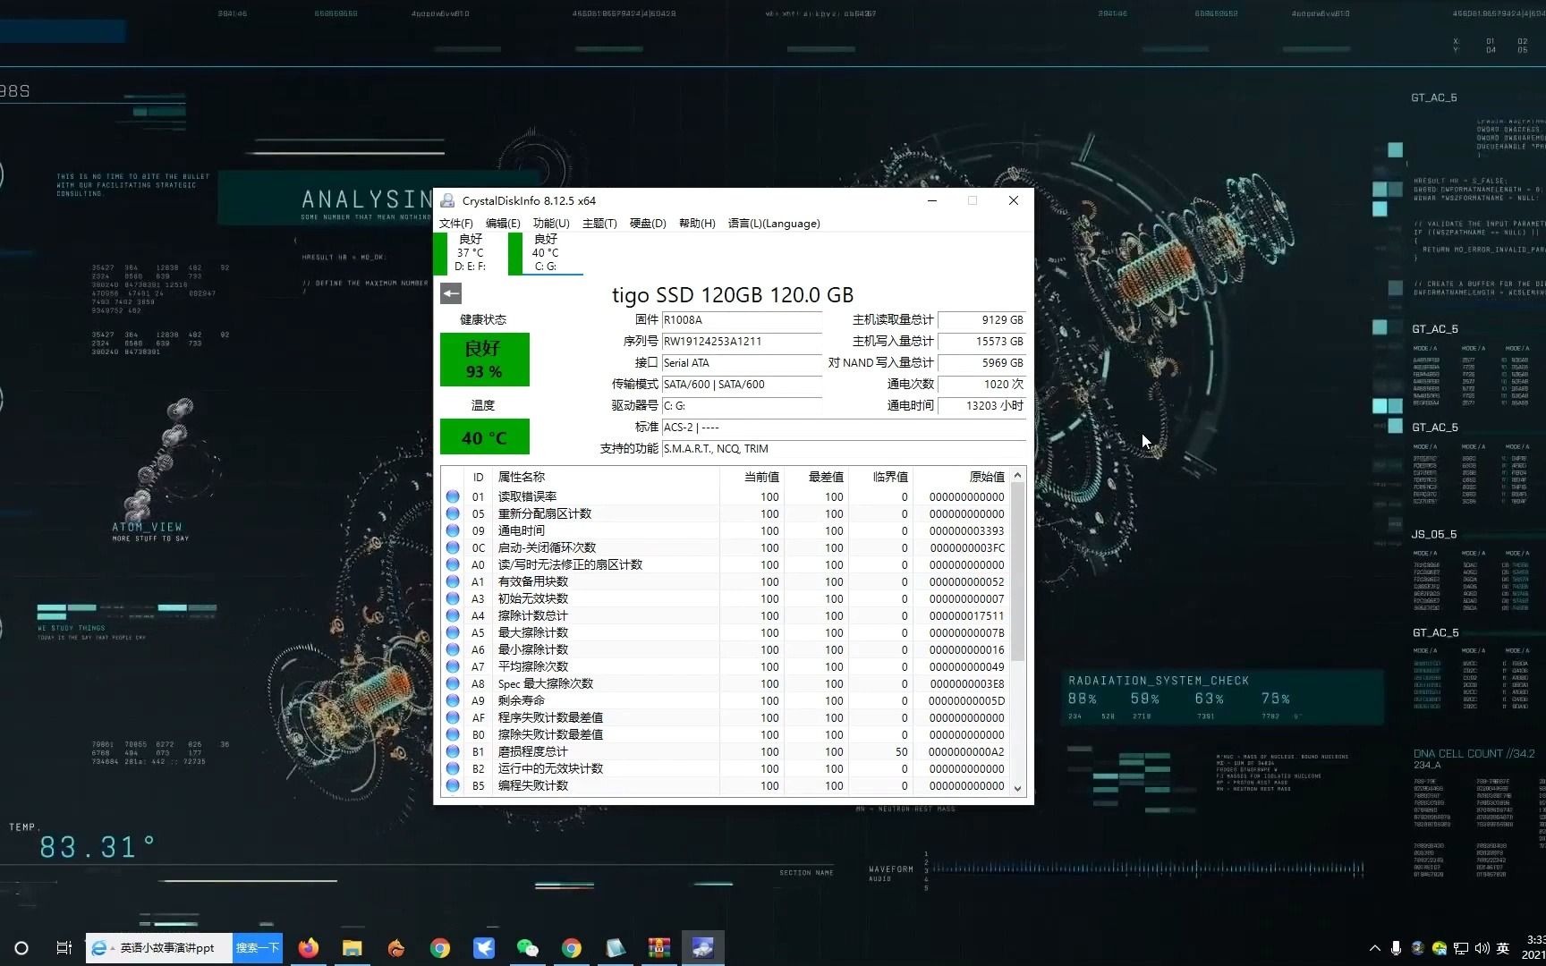Screen dimensions: 1546x966
Task: Select the C: G: disk tab
Action: [545, 253]
